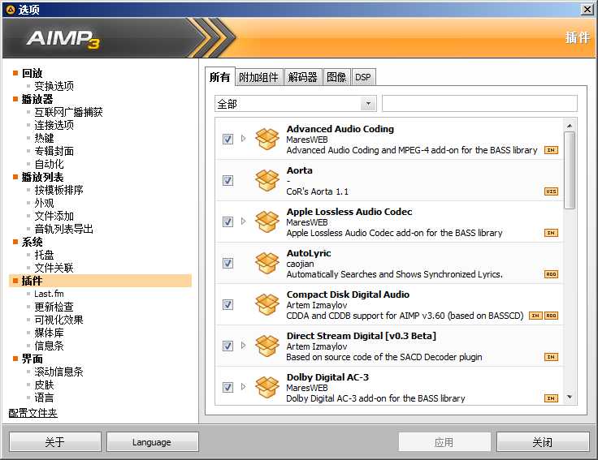Click the IN badge on Apple Lossless row
The height and width of the screenshot is (460, 598).
551,233
